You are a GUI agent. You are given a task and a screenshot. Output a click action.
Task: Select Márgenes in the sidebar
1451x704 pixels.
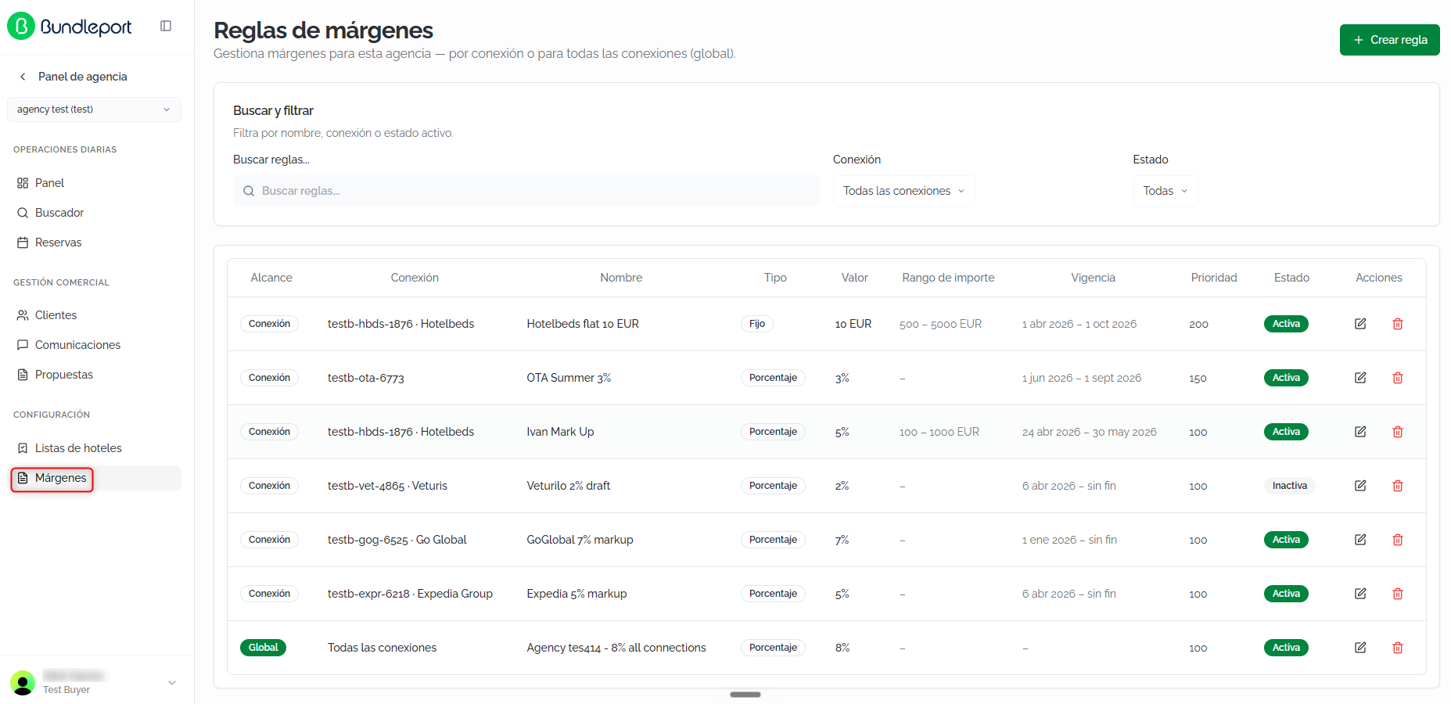pyautogui.click(x=94, y=478)
